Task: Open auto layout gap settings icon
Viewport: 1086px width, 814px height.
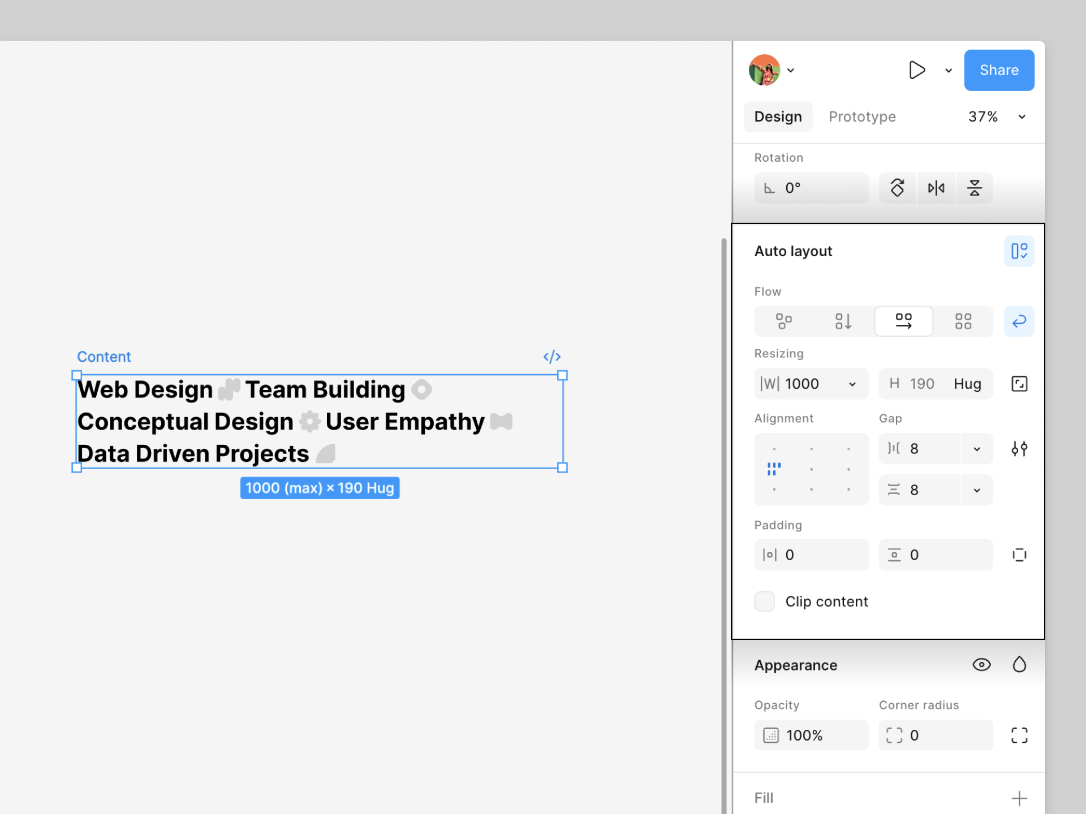Action: coord(1019,449)
